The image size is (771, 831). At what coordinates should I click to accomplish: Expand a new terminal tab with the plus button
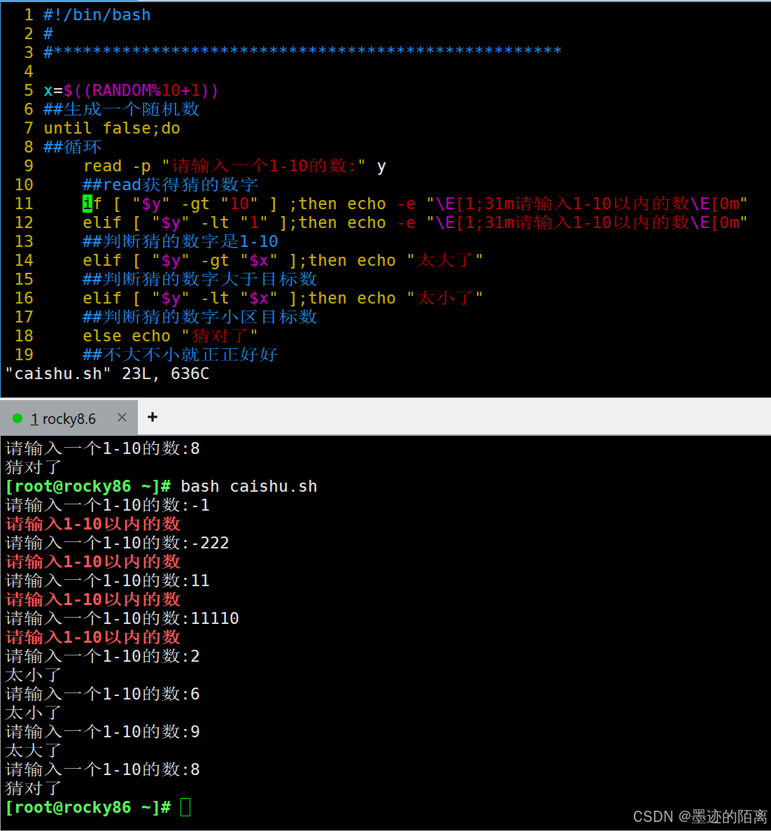(x=152, y=417)
